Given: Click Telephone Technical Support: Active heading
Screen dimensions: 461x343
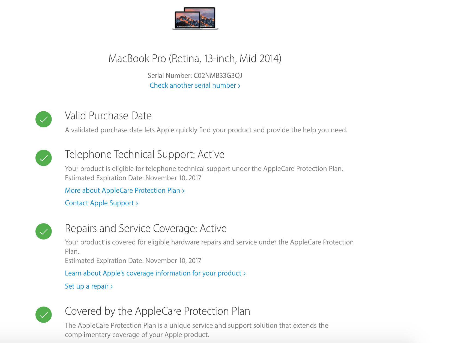Looking at the screenshot, I should (x=145, y=154).
